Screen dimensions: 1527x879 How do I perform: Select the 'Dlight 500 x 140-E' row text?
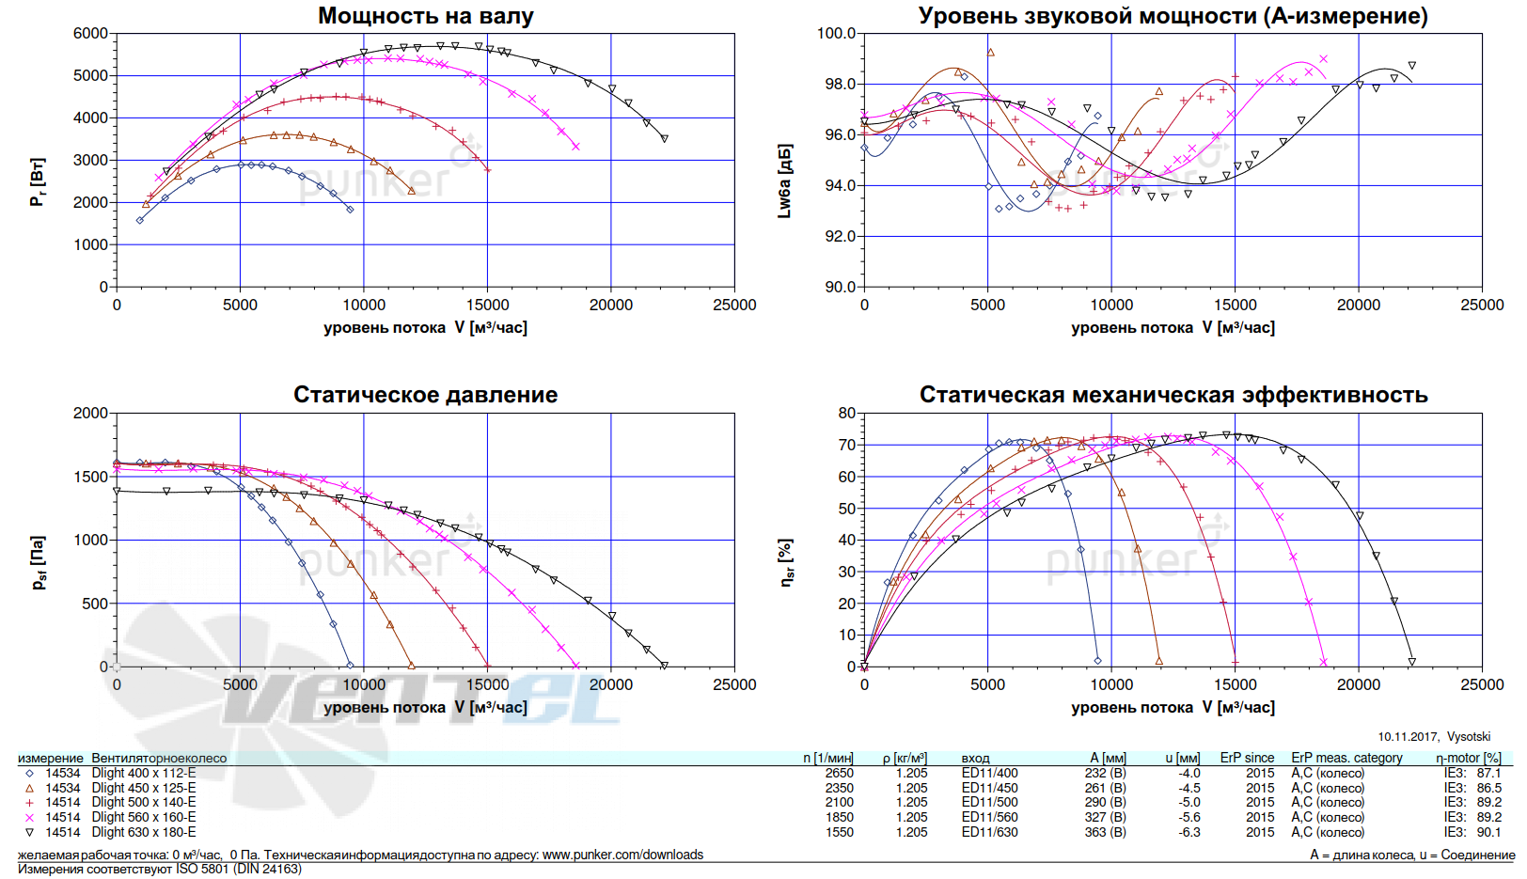point(144,803)
